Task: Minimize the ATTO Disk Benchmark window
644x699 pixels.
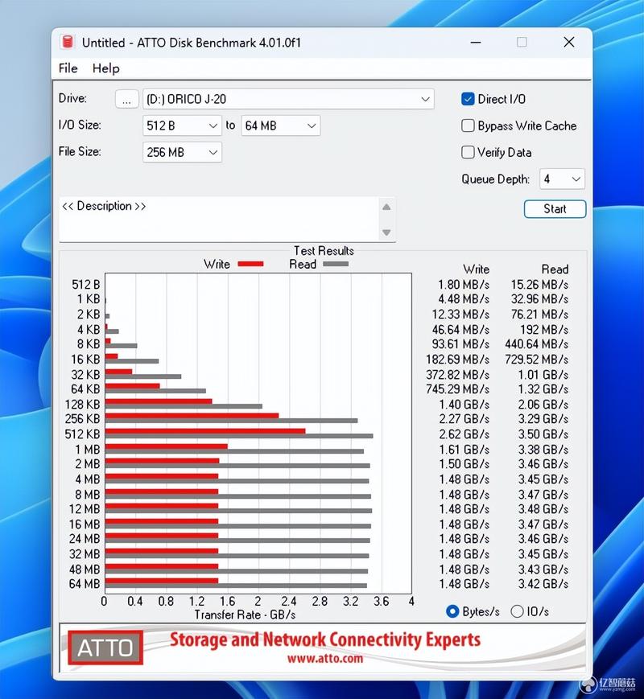Action: click(x=476, y=43)
